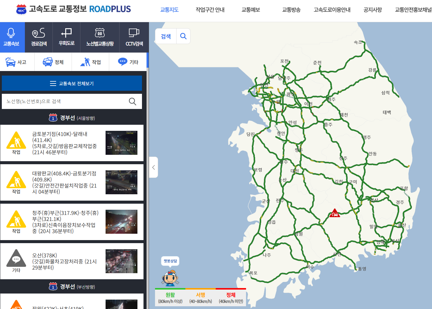Open 공지사항 in the top menu
Viewport: 432px width, 309px height.
(373, 10)
